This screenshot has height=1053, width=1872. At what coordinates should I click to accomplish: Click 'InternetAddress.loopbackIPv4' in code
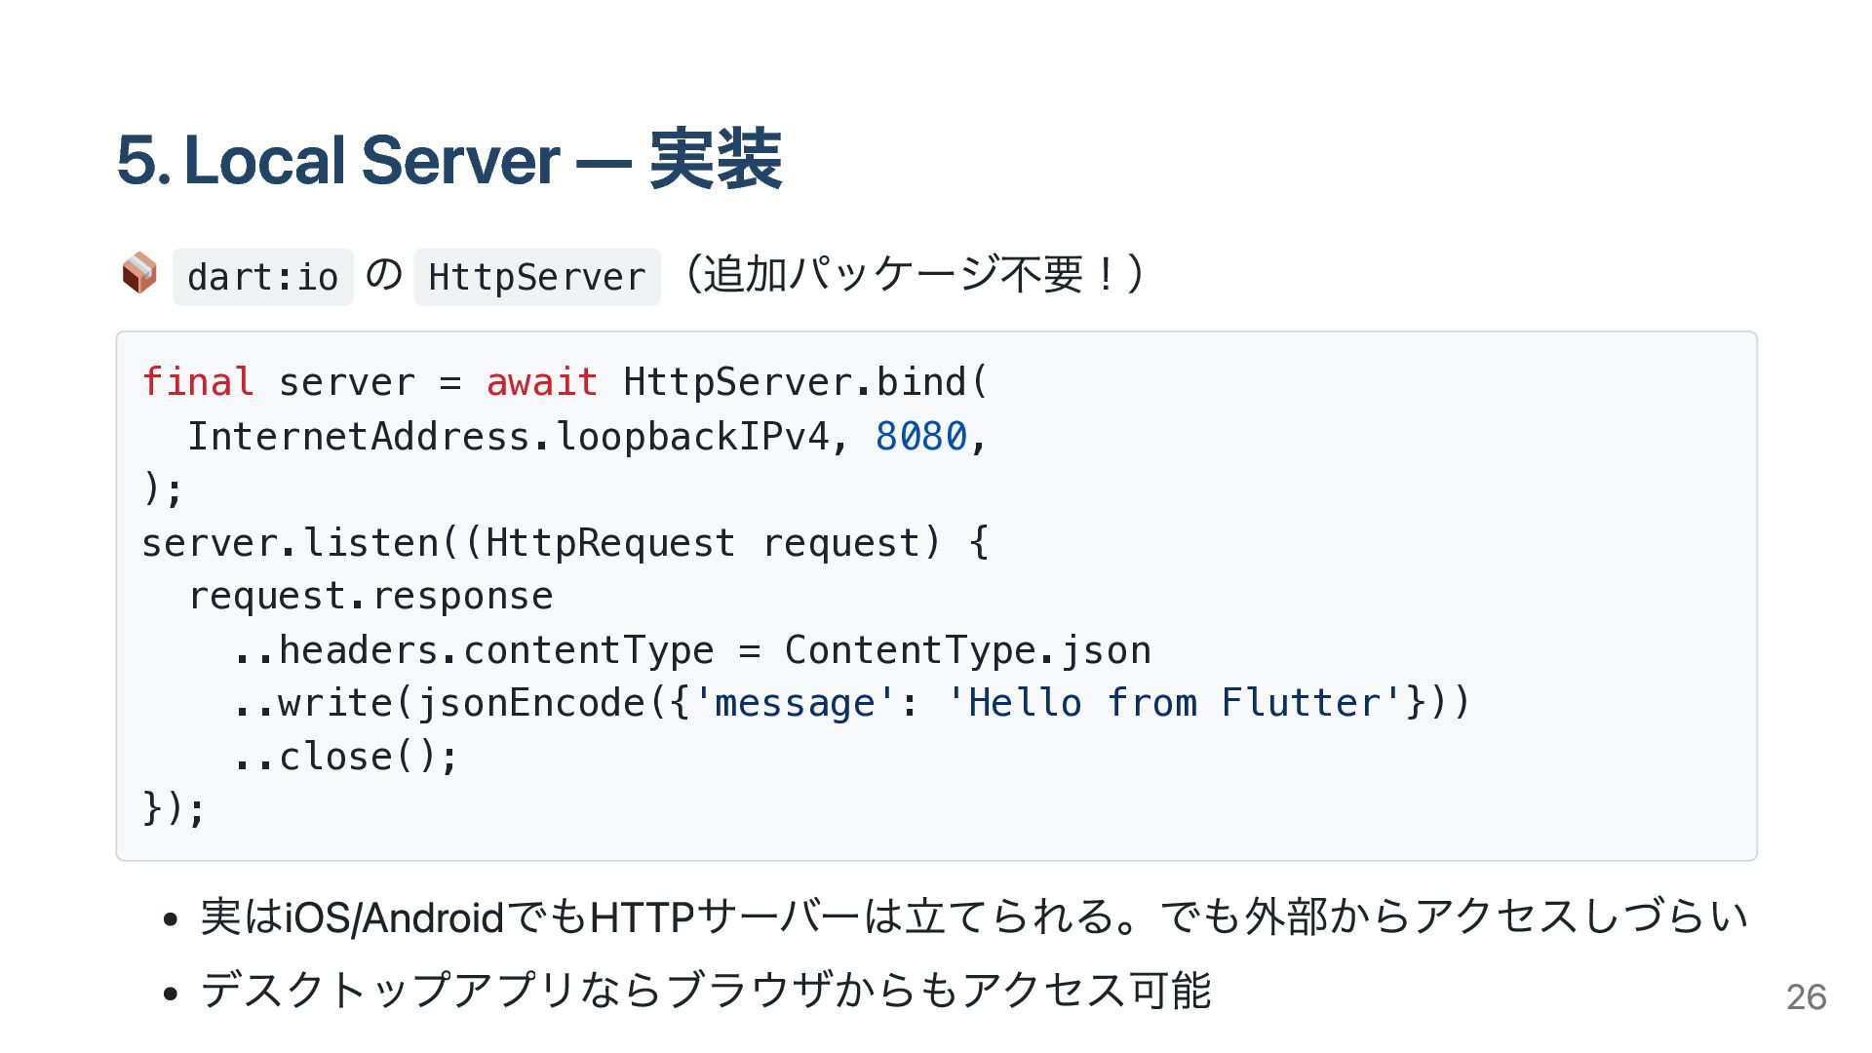point(508,437)
